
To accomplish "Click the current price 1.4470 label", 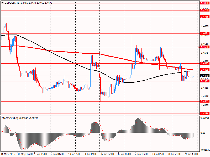I will (205, 76).
